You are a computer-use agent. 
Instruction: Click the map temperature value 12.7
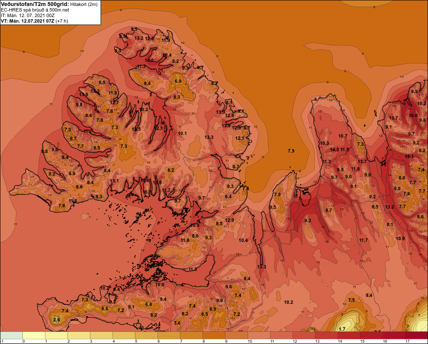[x=114, y=103]
